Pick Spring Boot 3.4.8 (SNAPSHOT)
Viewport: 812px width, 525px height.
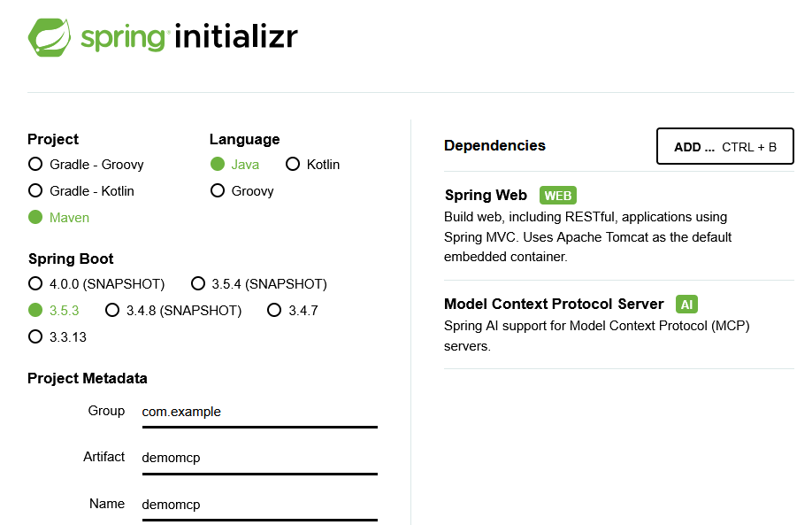tap(112, 310)
